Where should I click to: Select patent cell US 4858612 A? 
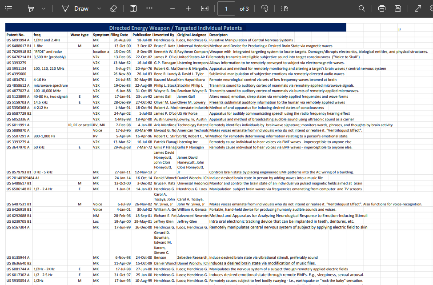[x=18, y=86]
